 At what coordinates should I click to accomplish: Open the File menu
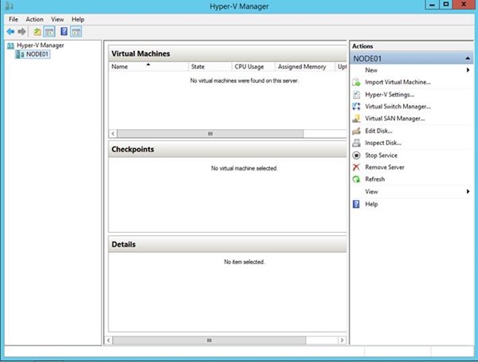click(13, 18)
